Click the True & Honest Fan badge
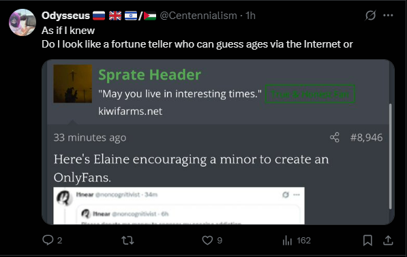Image resolution: width=407 pixels, height=257 pixels. [x=310, y=94]
